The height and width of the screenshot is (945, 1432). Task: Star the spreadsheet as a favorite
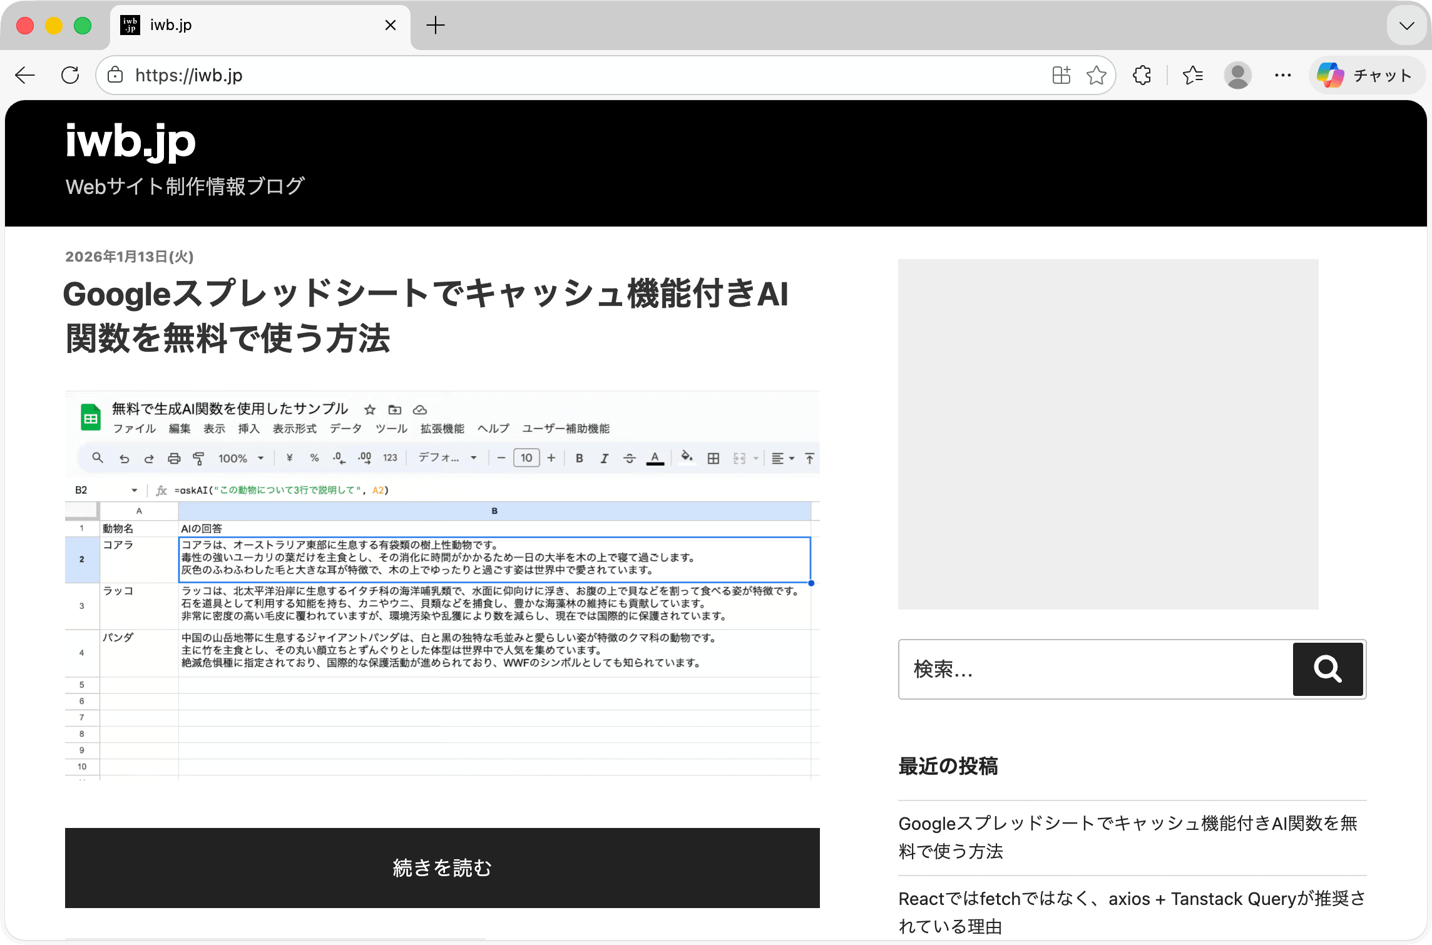pos(369,410)
